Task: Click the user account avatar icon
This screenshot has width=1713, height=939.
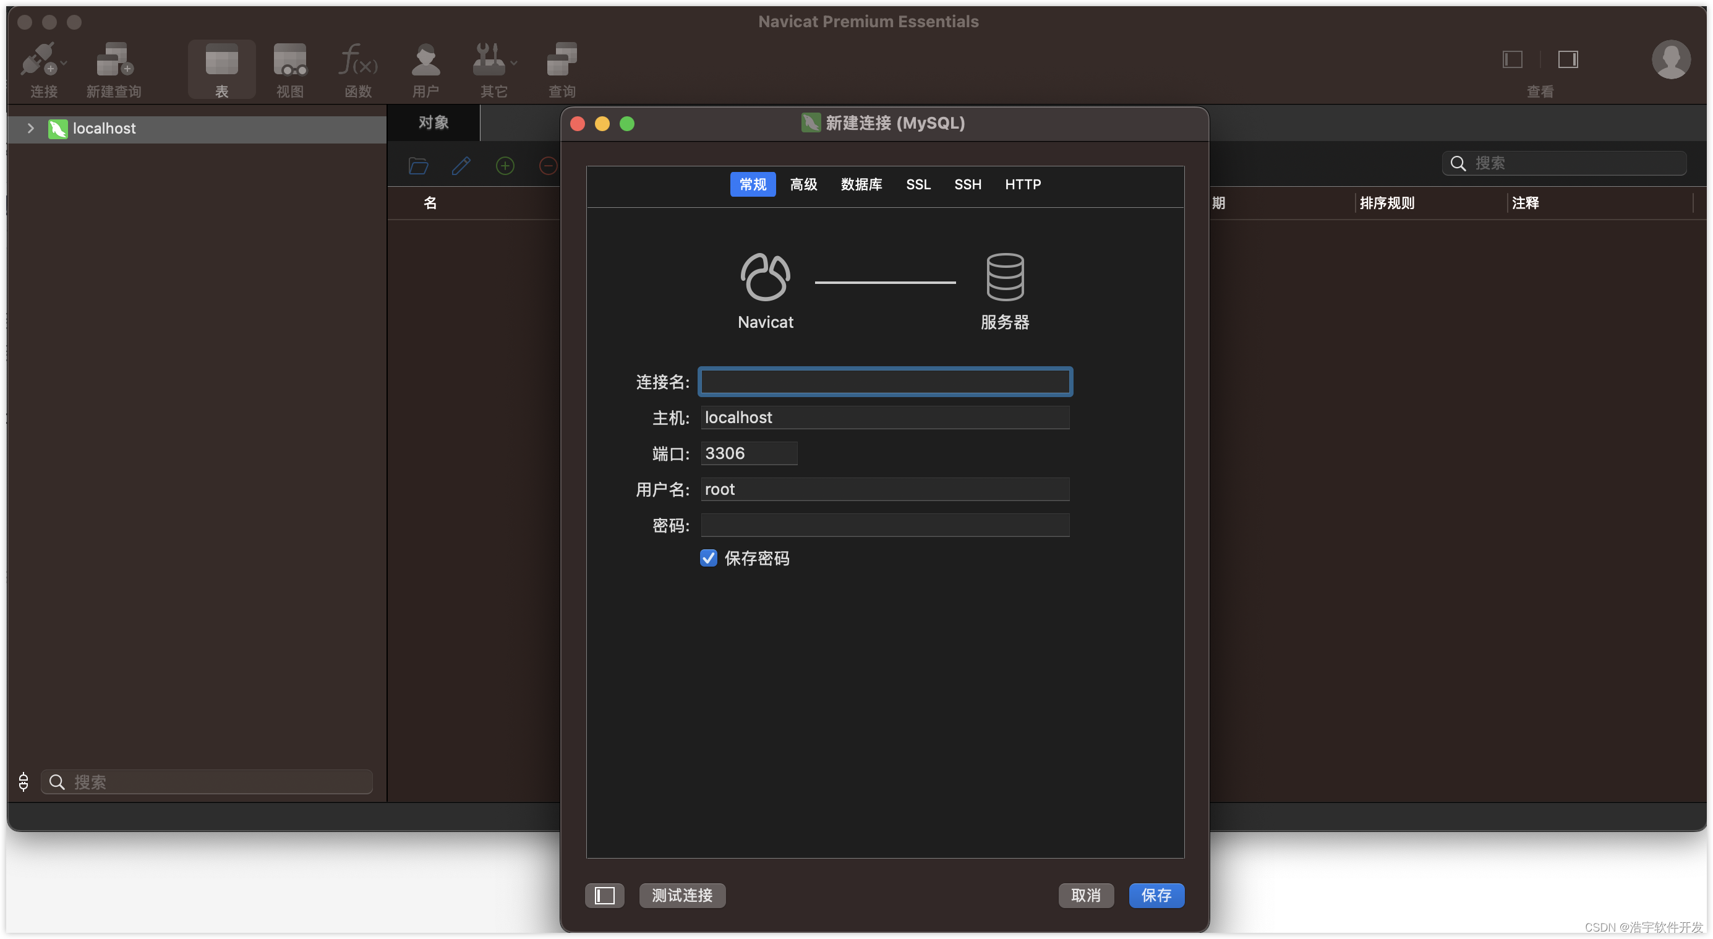Action: click(1670, 59)
